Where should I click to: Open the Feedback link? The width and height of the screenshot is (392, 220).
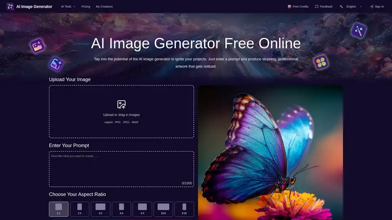click(x=324, y=7)
